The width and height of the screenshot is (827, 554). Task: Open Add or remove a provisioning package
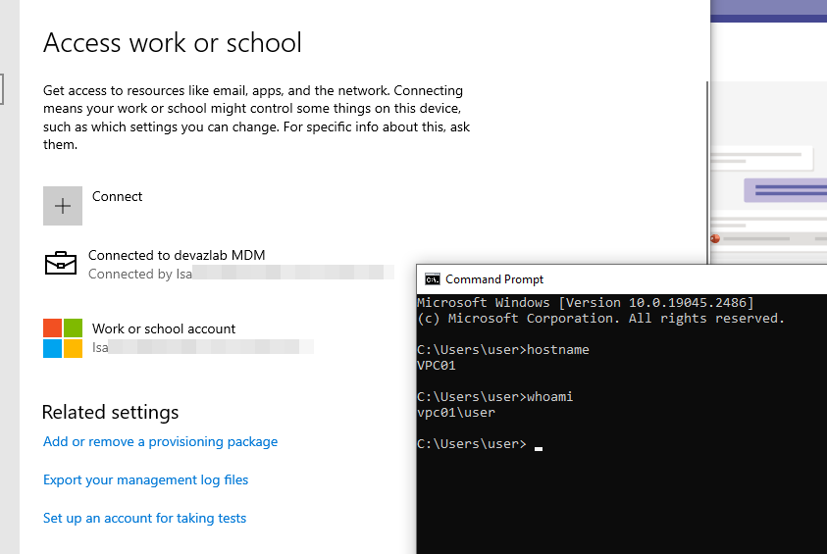(x=160, y=441)
